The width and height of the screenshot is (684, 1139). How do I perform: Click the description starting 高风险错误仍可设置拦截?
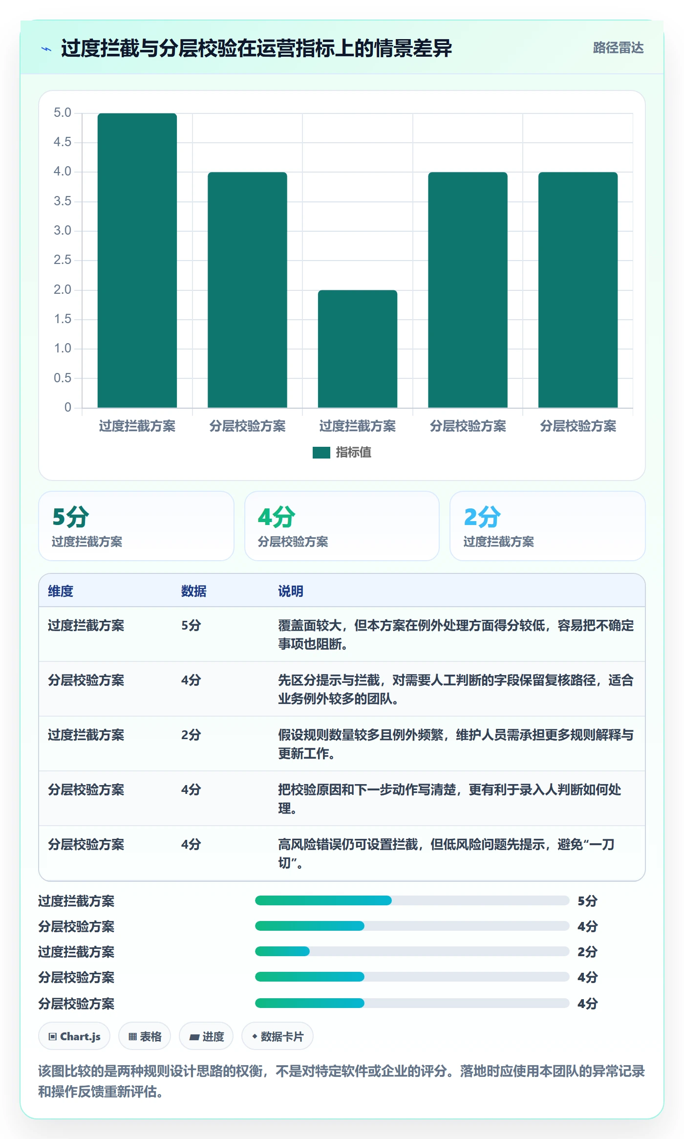pos(447,854)
